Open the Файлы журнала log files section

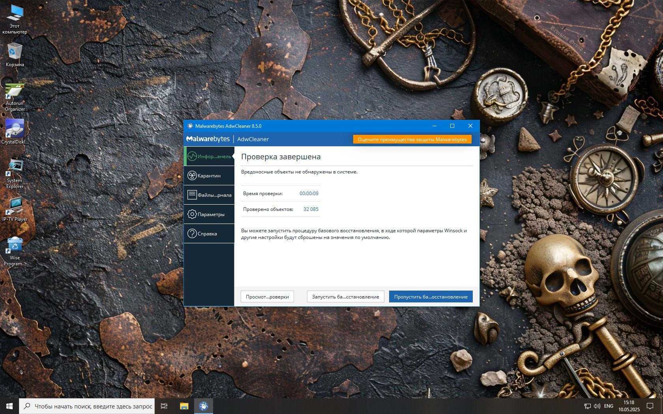(209, 195)
